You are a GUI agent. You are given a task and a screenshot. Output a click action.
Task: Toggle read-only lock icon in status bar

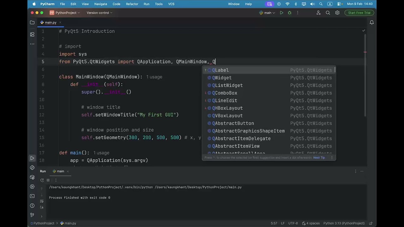click(x=371, y=223)
